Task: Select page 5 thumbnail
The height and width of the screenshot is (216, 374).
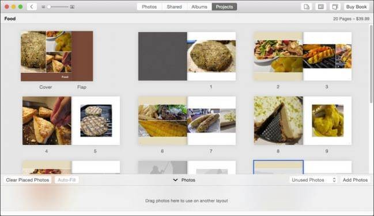Action: 96,121
